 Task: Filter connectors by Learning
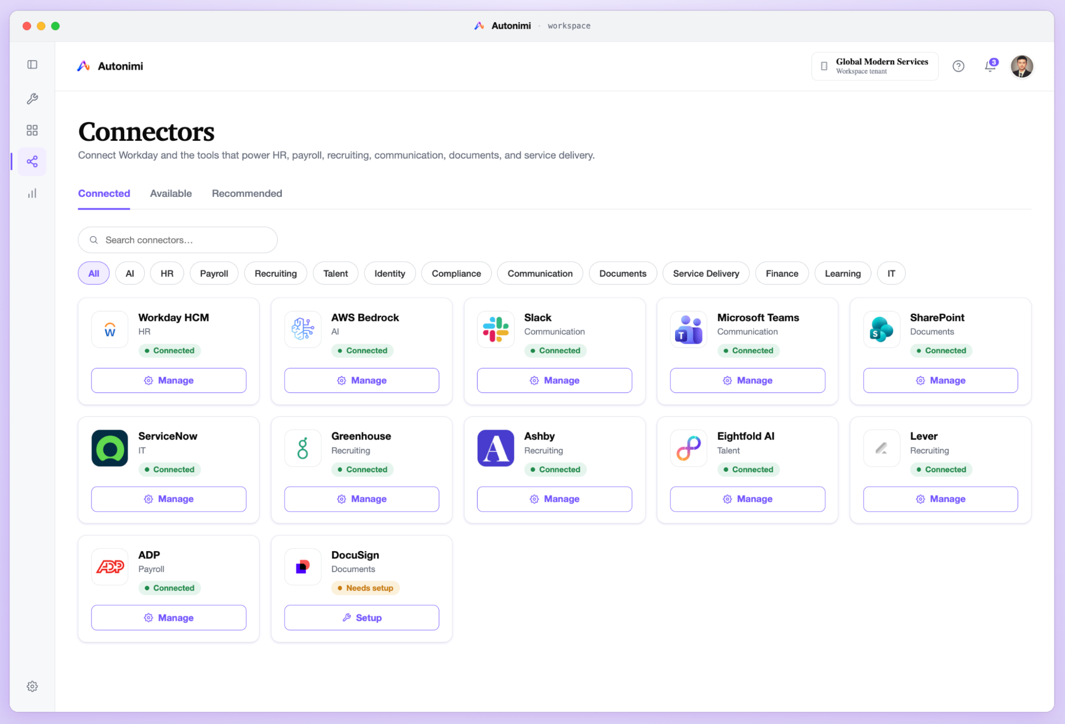(x=843, y=273)
